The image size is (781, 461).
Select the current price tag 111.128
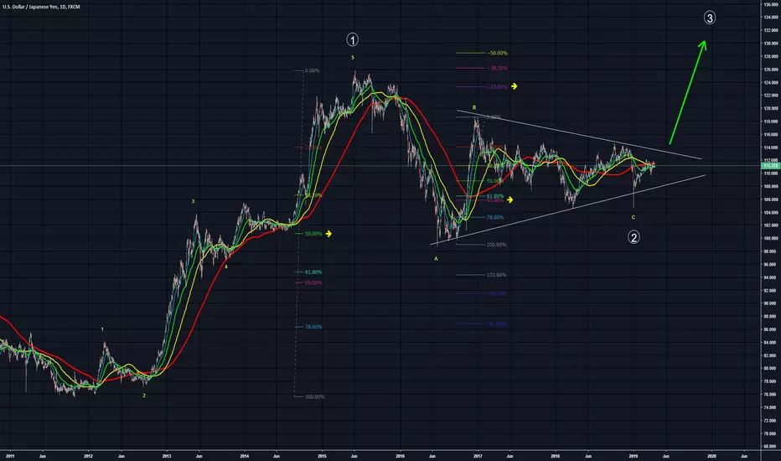coord(770,165)
